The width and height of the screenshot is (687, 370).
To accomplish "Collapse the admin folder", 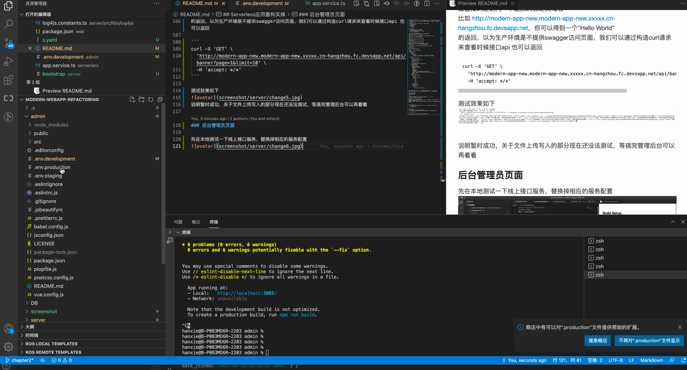I will (27, 116).
